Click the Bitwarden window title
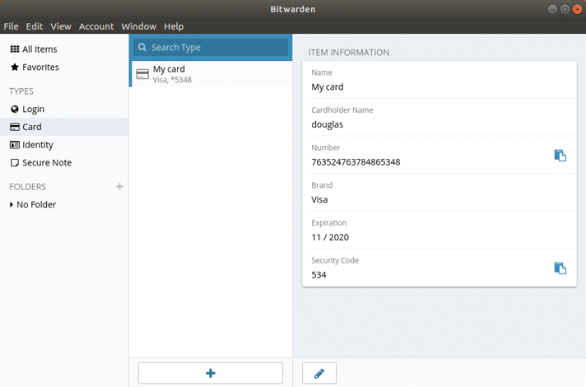 click(x=293, y=9)
